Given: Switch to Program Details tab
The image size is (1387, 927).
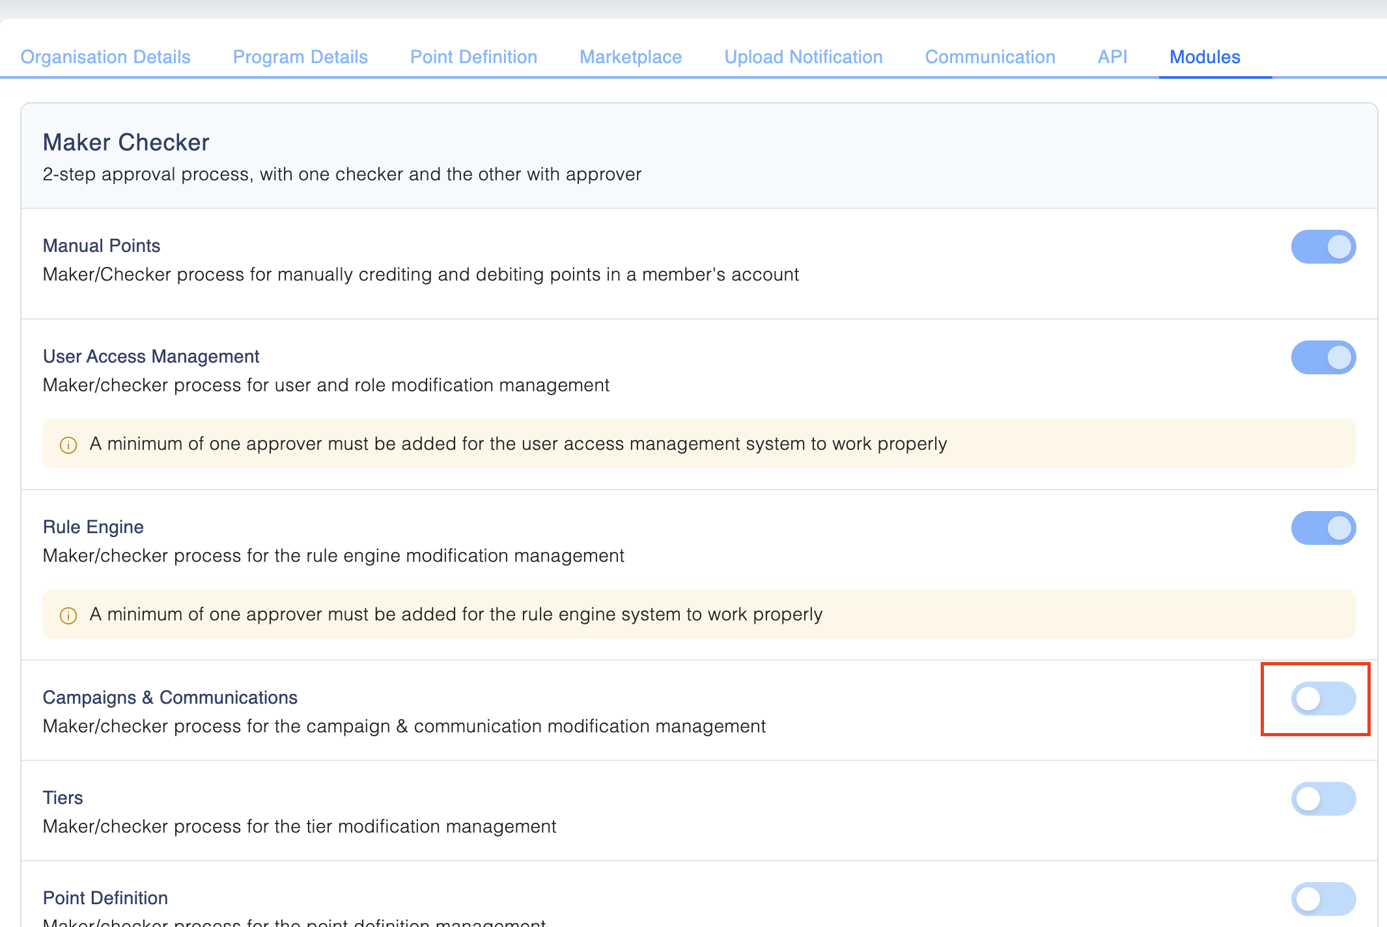Looking at the screenshot, I should pos(300,57).
